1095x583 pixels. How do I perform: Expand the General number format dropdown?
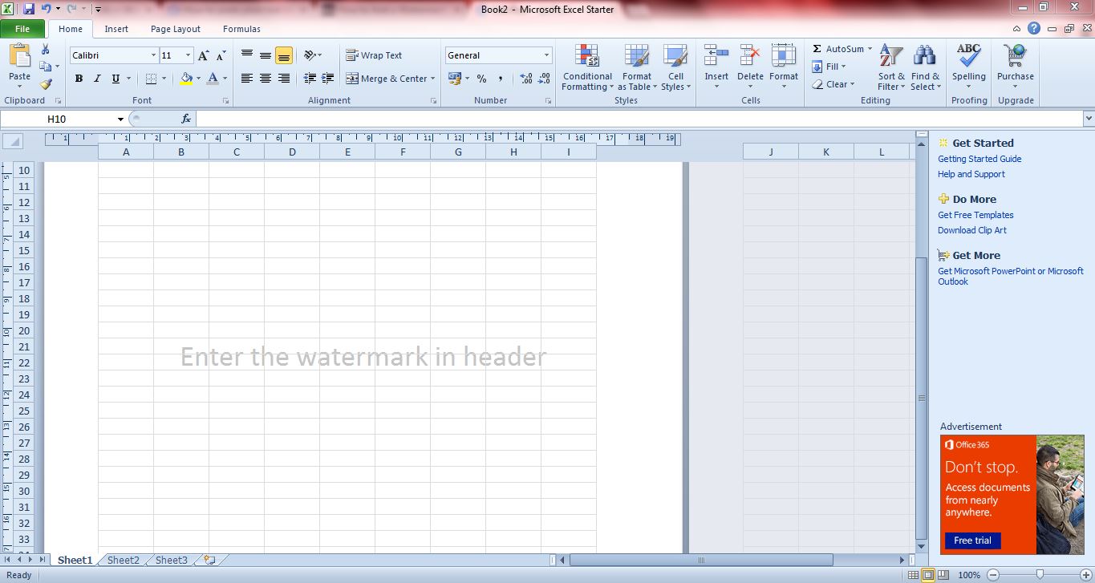(546, 55)
